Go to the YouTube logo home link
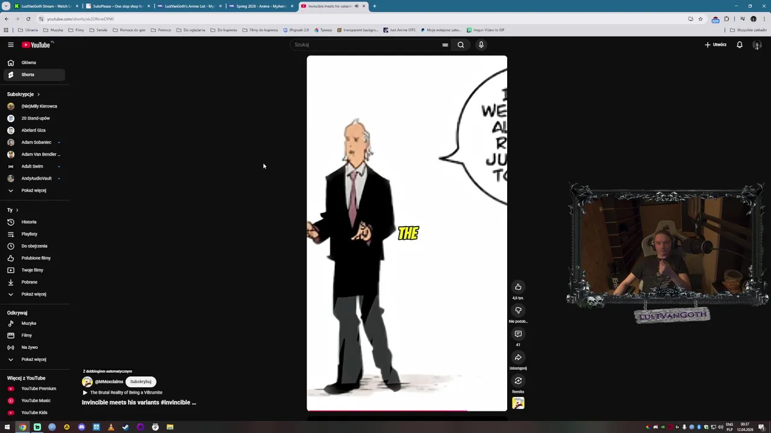771x433 pixels. click(36, 45)
